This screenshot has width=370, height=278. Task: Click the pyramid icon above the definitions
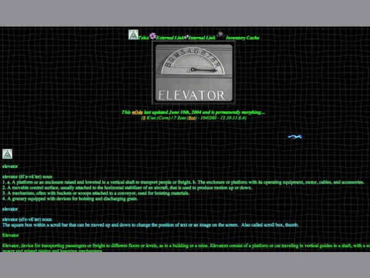[7, 154]
